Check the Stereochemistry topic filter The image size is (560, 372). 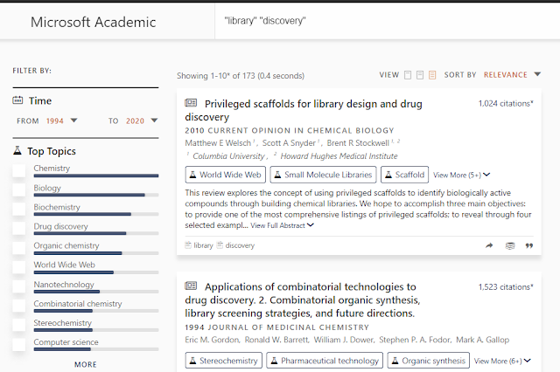pyautogui.click(x=19, y=325)
